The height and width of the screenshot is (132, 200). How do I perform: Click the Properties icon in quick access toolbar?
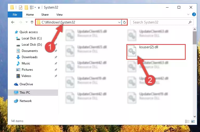(x=20, y=8)
